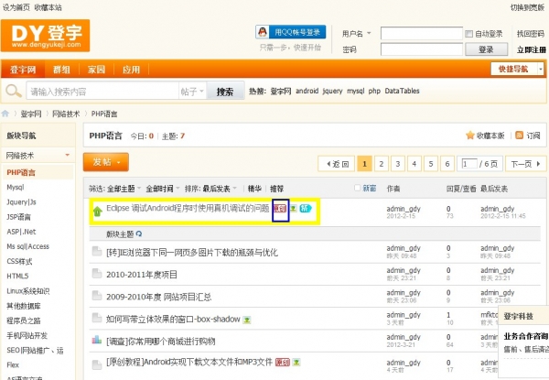
Task: Click the green pinned arrow icon on Eclipse thread
Action: [x=97, y=211]
